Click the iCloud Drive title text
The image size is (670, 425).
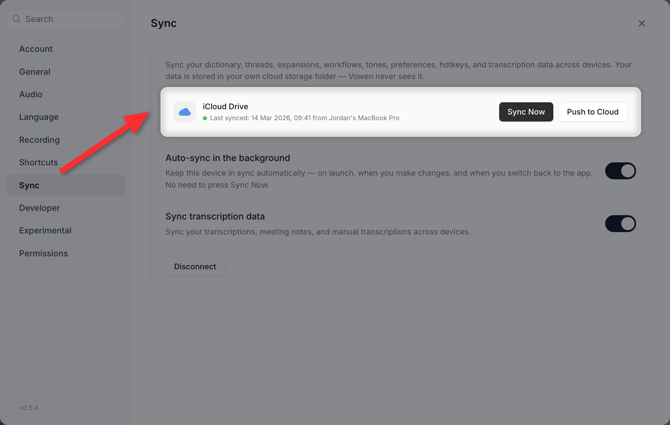[x=225, y=107]
